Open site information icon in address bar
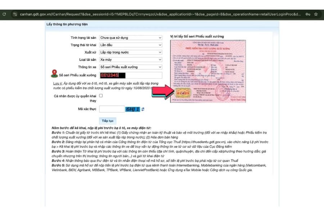This screenshot has height=216, width=324. [15, 14]
